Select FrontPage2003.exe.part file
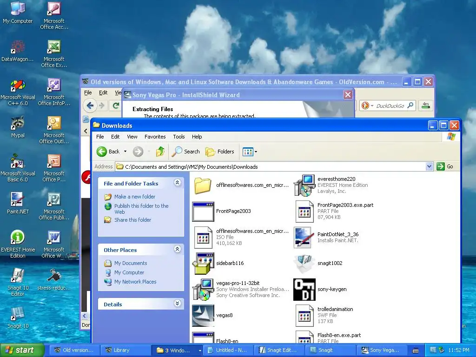The width and height of the screenshot is (476, 357). click(x=335, y=211)
